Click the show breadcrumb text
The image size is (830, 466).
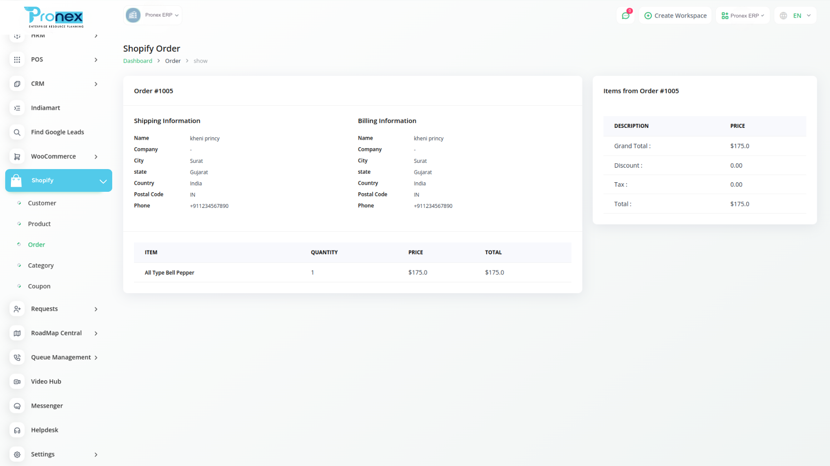click(200, 61)
